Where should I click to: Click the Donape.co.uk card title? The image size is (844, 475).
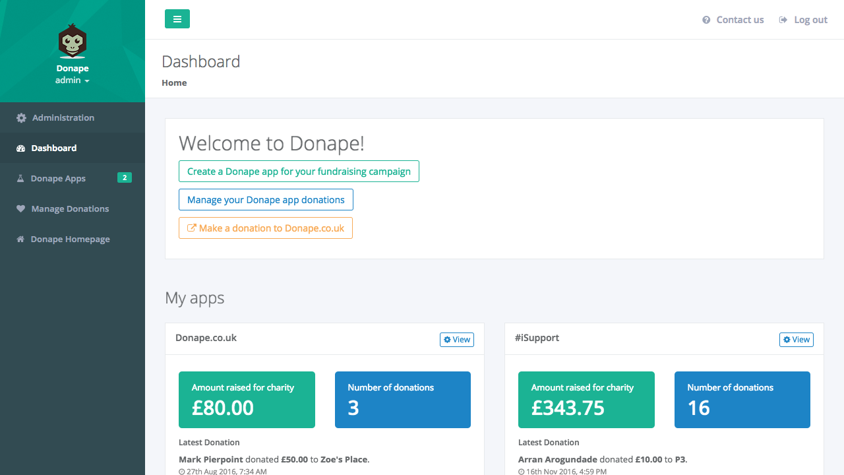(x=206, y=338)
